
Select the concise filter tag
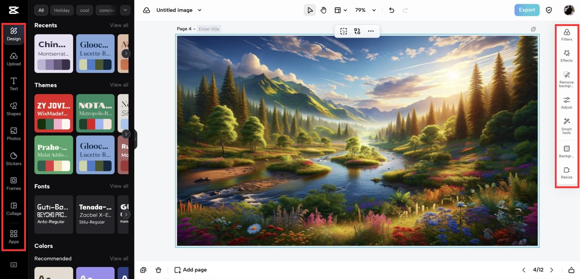click(x=107, y=10)
